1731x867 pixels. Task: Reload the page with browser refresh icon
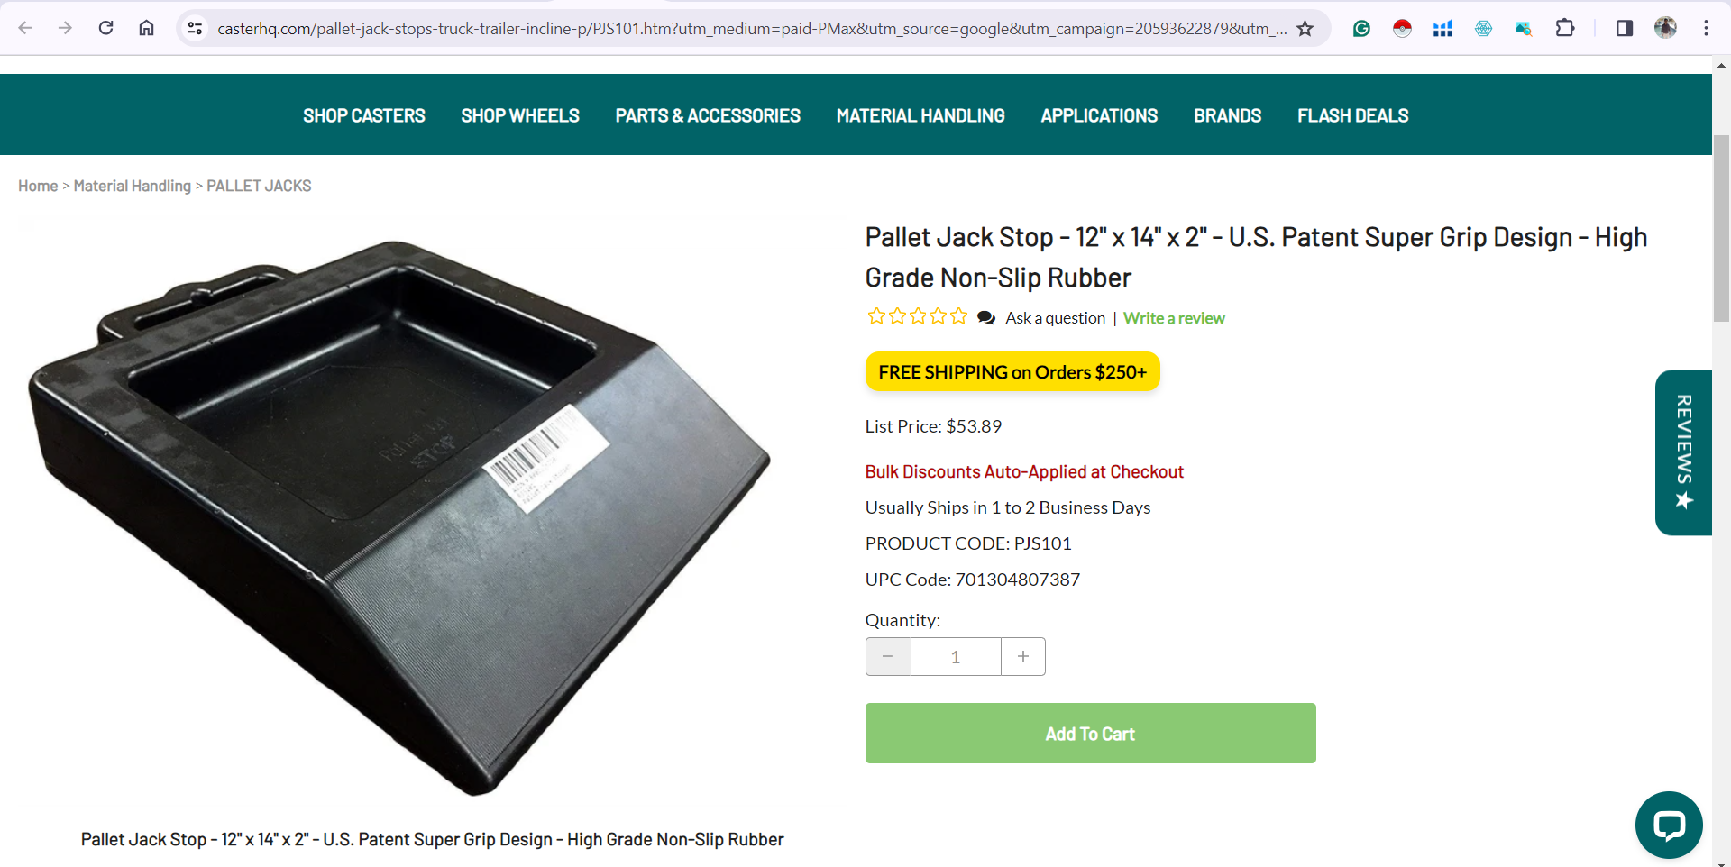coord(105,28)
